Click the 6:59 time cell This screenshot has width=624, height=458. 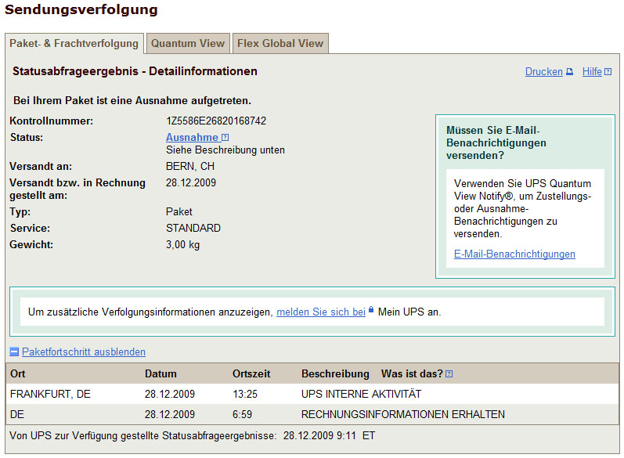(x=242, y=415)
